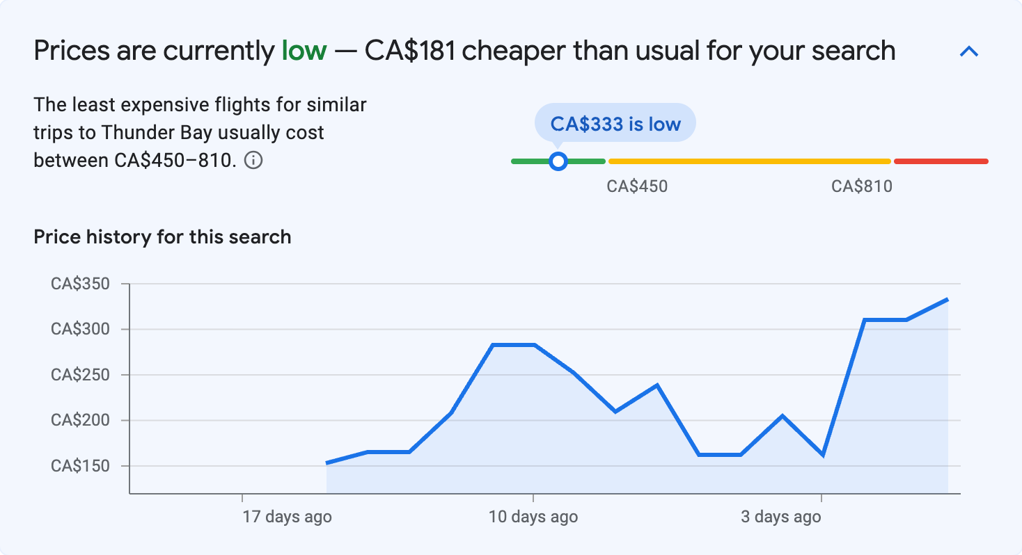Click the CA$450 threshold label

coord(637,186)
